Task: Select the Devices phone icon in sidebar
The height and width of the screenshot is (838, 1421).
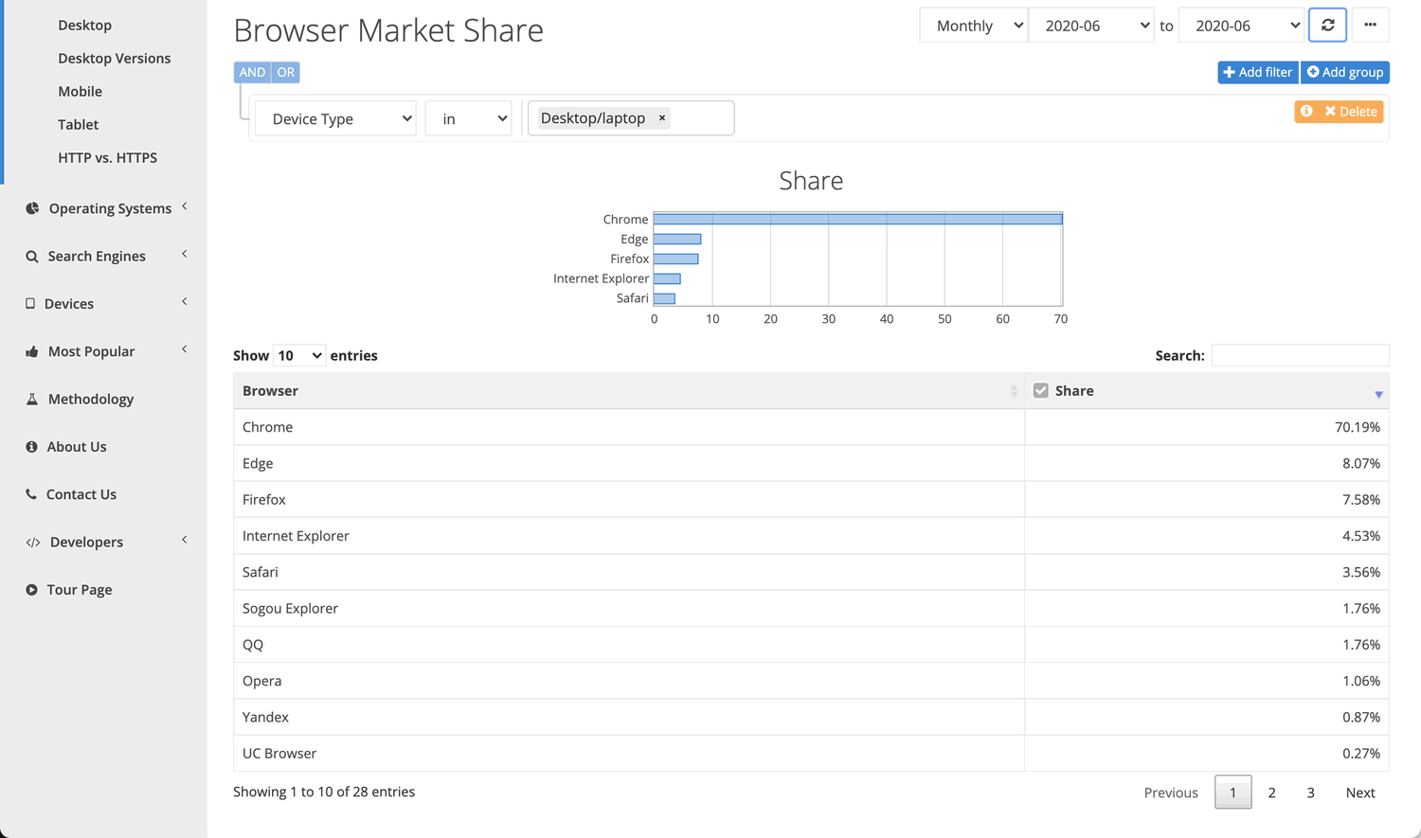Action: 31,303
